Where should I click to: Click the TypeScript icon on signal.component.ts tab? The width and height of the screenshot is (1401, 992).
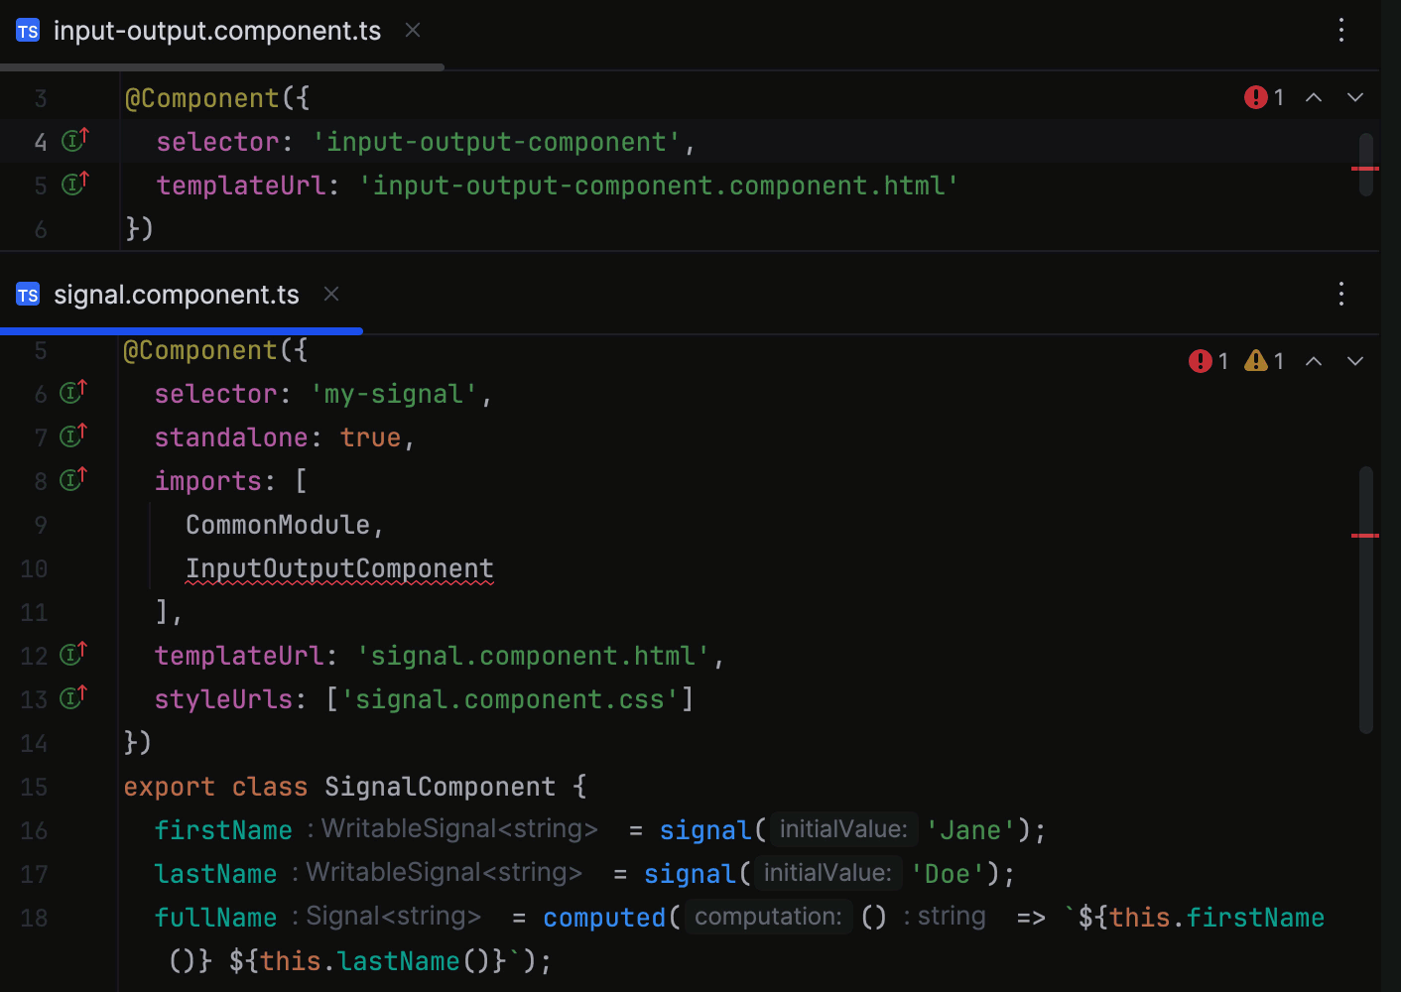(x=27, y=294)
